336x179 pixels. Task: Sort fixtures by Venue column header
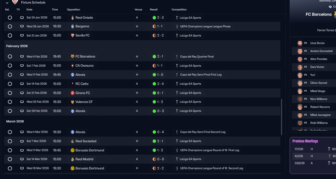point(138,10)
